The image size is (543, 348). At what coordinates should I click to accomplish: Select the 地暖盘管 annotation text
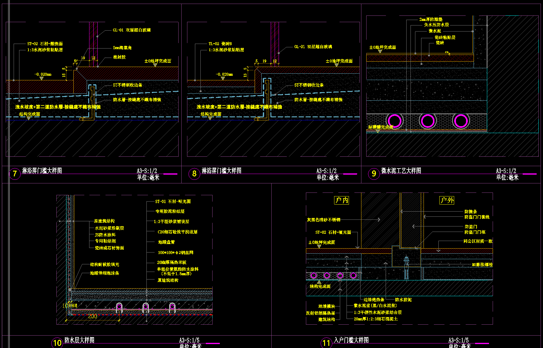point(166,242)
